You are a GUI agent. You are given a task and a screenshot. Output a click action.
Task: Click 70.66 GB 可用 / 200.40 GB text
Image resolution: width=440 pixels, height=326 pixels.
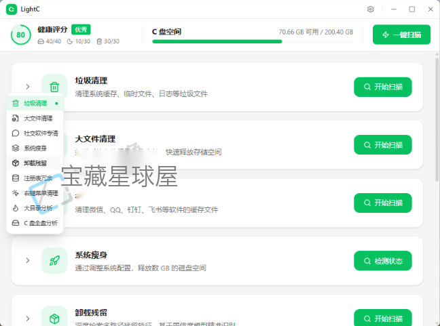point(316,32)
